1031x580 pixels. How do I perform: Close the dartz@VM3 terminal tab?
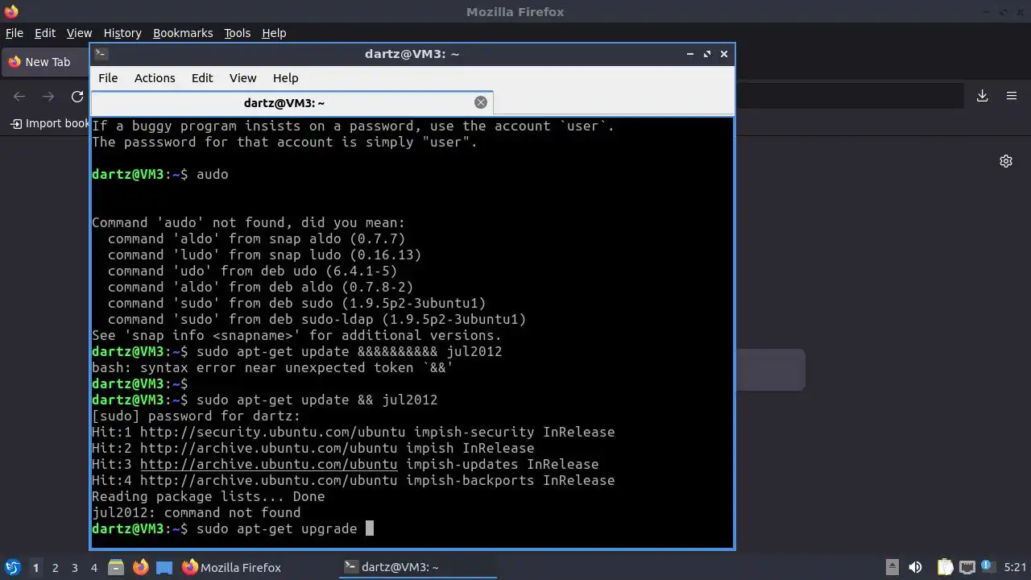(481, 102)
